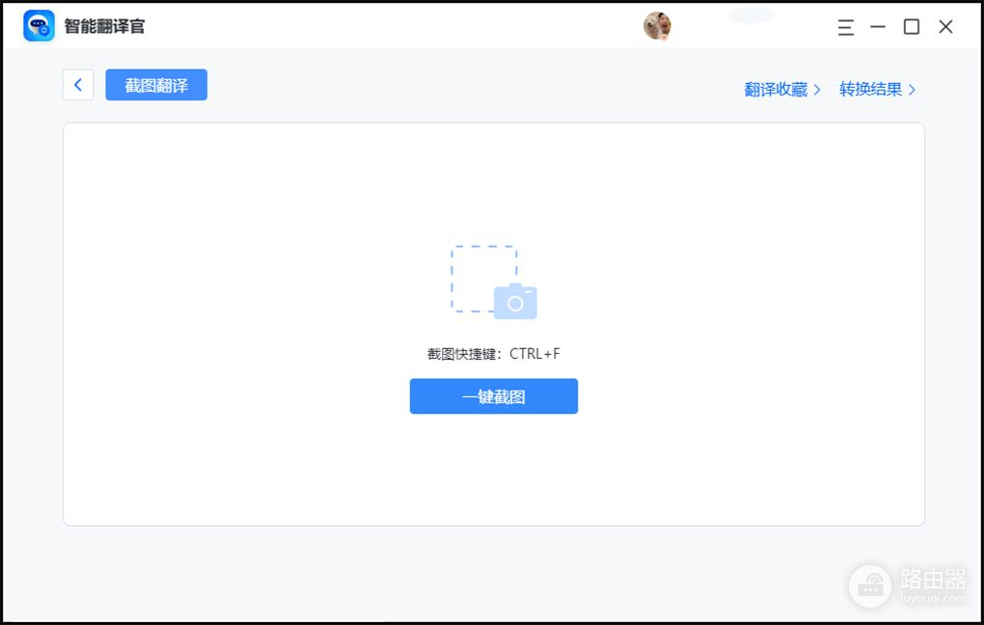Expand the chevron next to 翻译收藏

point(817,90)
